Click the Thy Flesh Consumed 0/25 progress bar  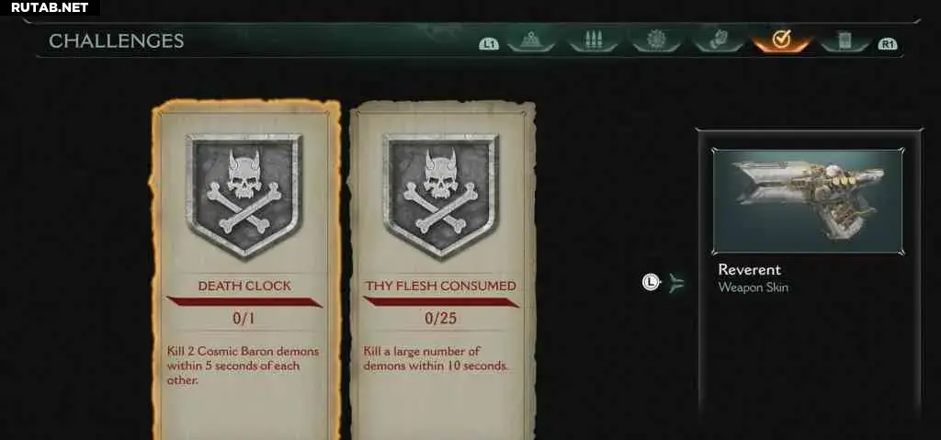[x=441, y=301]
